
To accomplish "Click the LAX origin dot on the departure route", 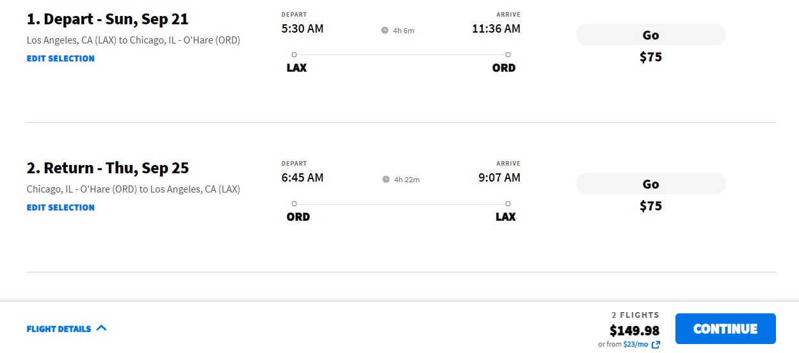I will pos(294,55).
